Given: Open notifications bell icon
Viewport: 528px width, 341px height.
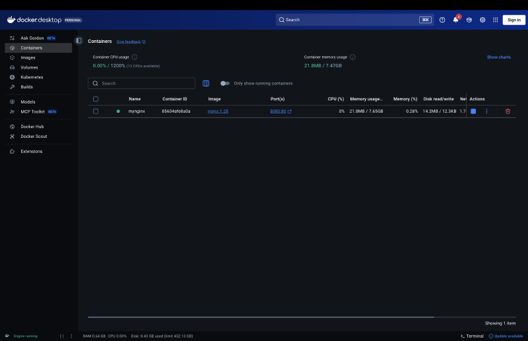Looking at the screenshot, I should tap(455, 20).
